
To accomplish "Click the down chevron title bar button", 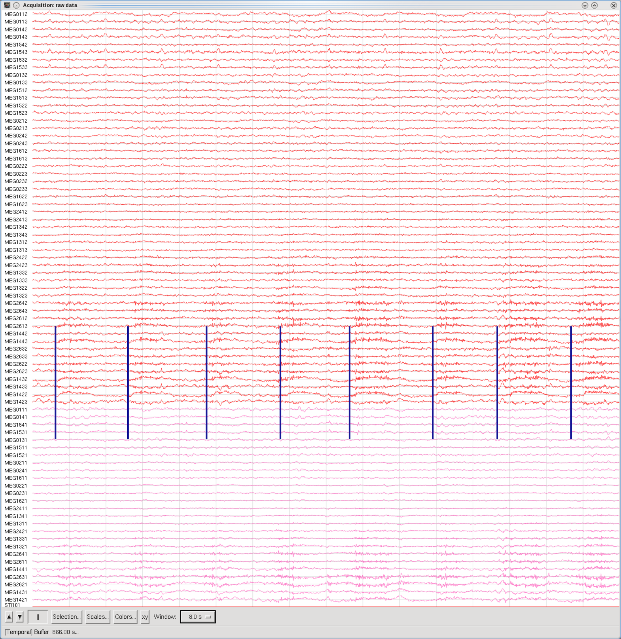I will (x=585, y=5).
